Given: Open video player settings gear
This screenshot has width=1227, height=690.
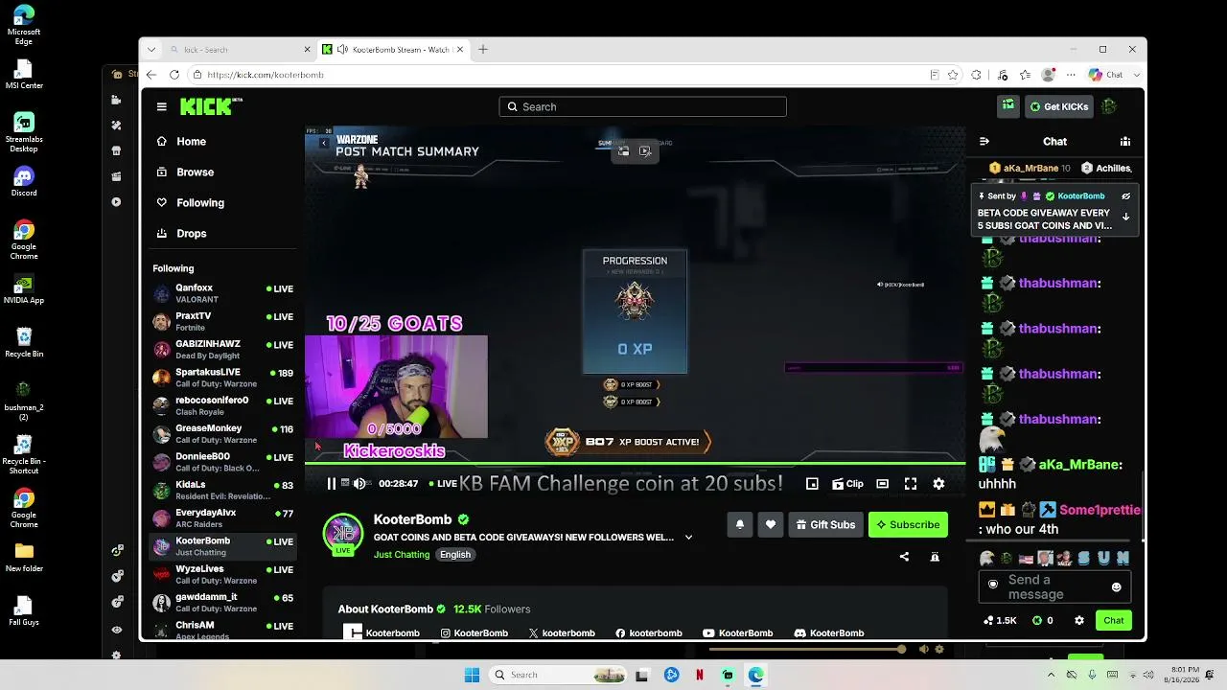Looking at the screenshot, I should pos(939,484).
